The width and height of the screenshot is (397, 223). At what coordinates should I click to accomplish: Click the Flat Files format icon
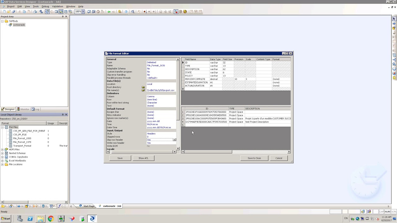click(x=6, y=127)
